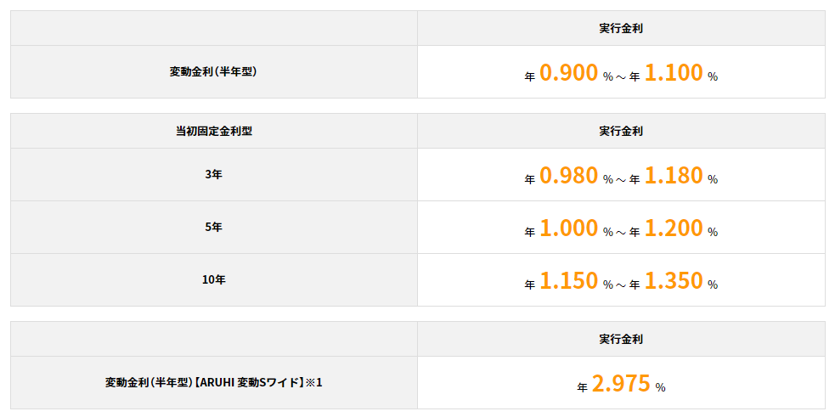
Task: Click the empty header cell above the ARUHI row
Action: [213, 339]
